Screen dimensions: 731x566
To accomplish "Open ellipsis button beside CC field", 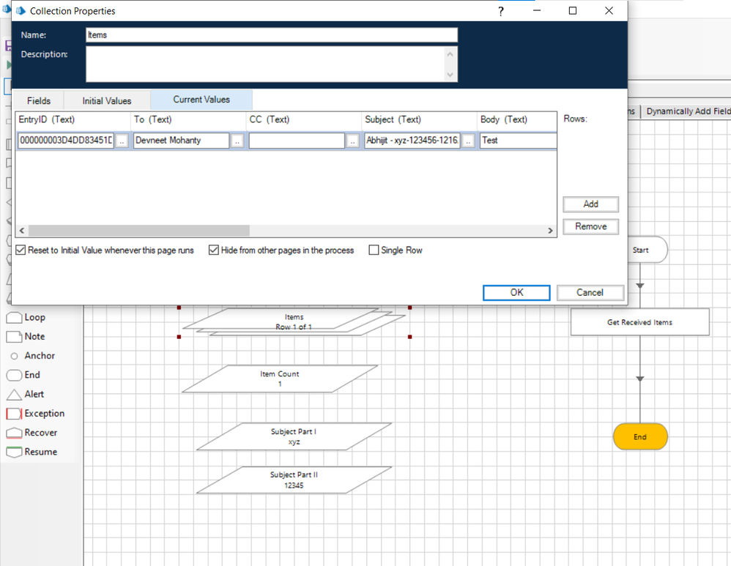I will pyautogui.click(x=353, y=141).
